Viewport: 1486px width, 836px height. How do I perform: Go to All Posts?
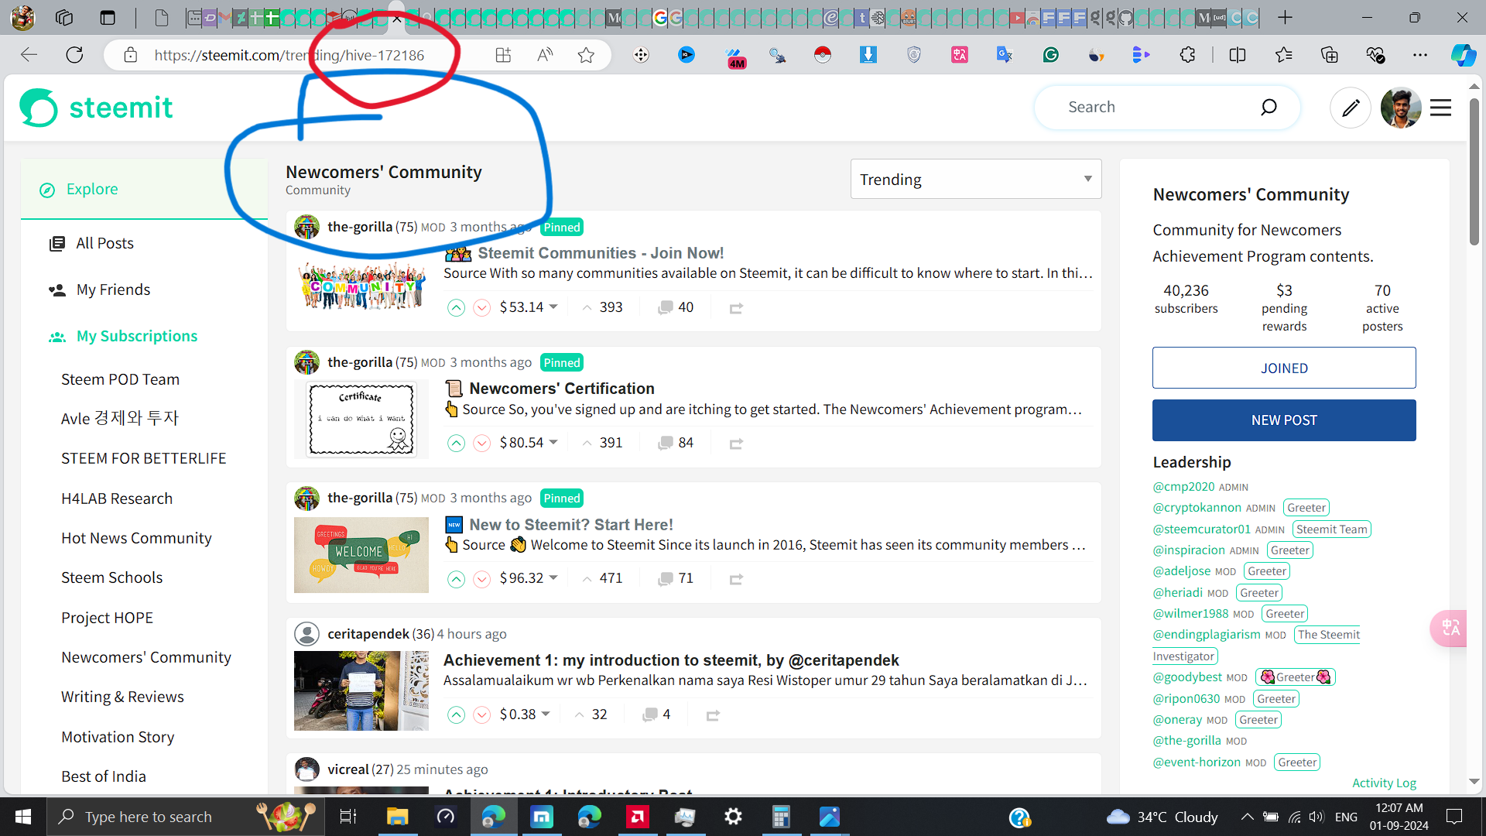click(104, 244)
